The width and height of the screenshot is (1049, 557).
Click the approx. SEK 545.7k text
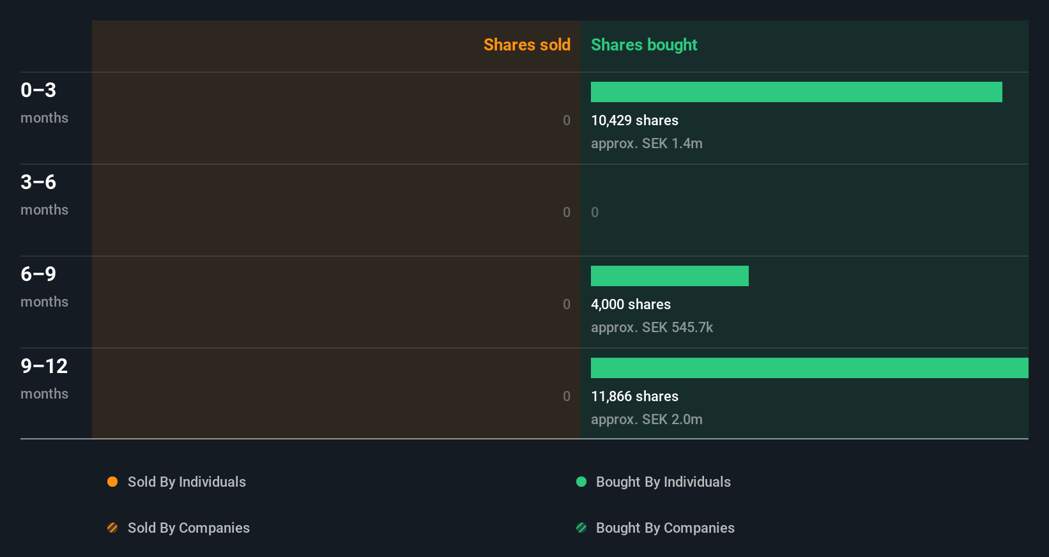point(652,327)
